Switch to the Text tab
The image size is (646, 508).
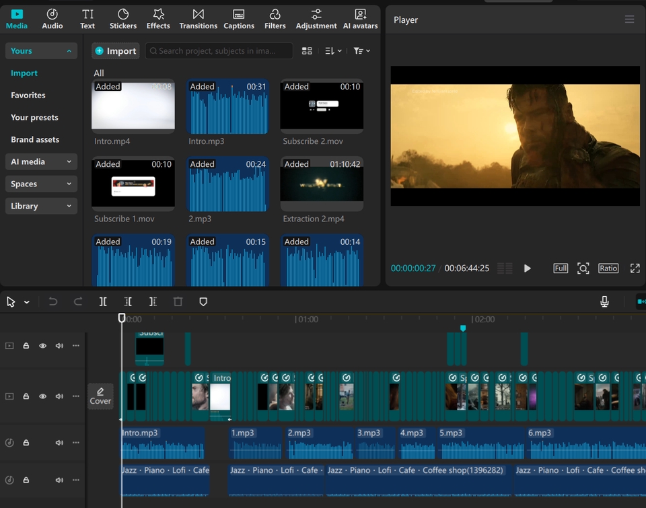click(x=87, y=19)
